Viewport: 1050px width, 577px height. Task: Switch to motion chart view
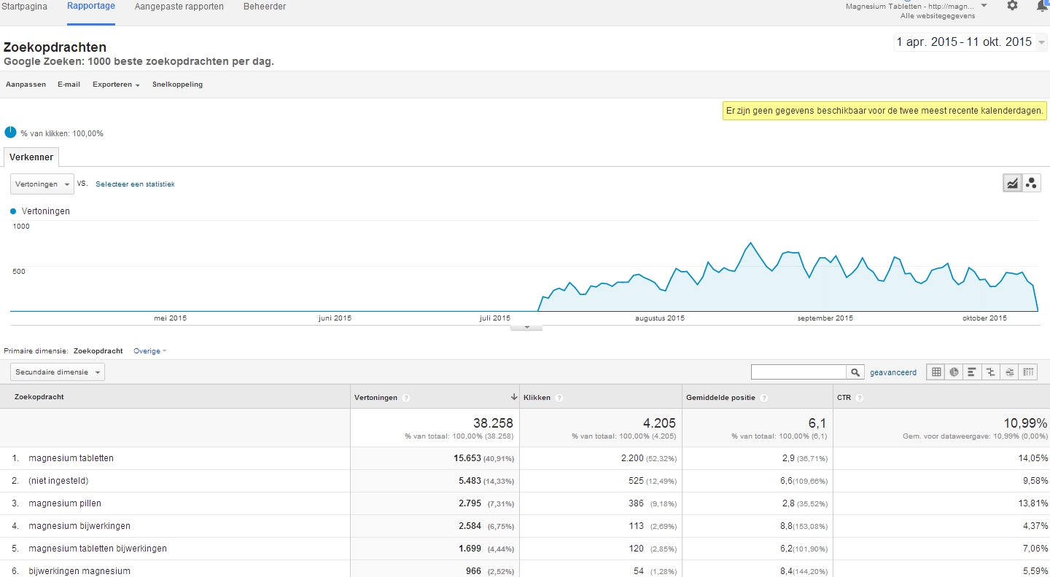(x=1031, y=183)
